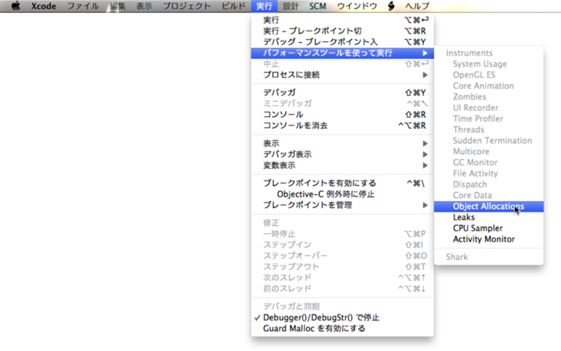This screenshot has width=561, height=351.
Task: Open the ファイル menu in the menu bar
Action: 83,6
